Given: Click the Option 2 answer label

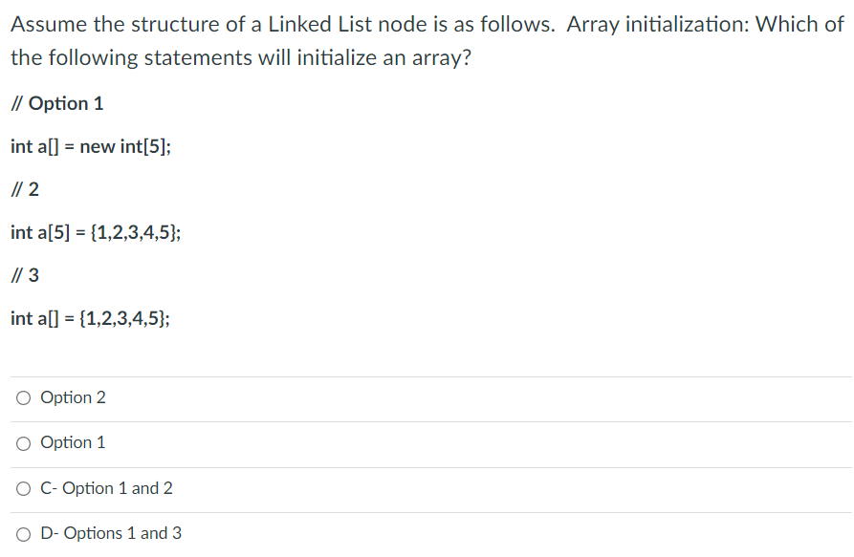Looking at the screenshot, I should pos(73,397).
